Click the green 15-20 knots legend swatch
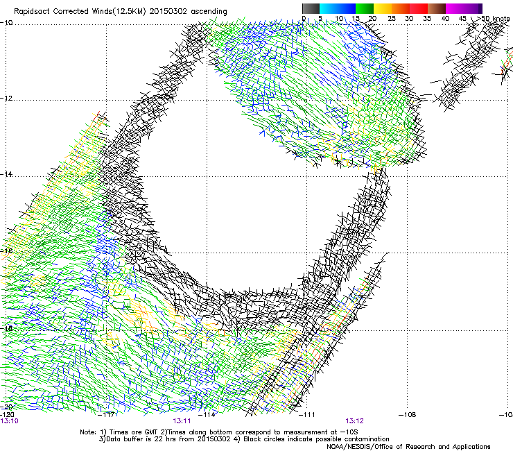 pyautogui.click(x=365, y=8)
